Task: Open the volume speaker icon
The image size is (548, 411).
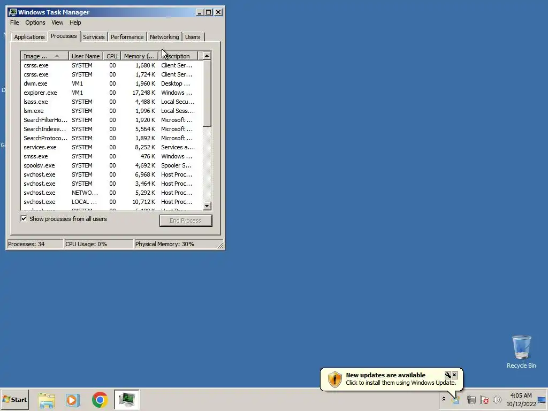Action: click(x=497, y=399)
